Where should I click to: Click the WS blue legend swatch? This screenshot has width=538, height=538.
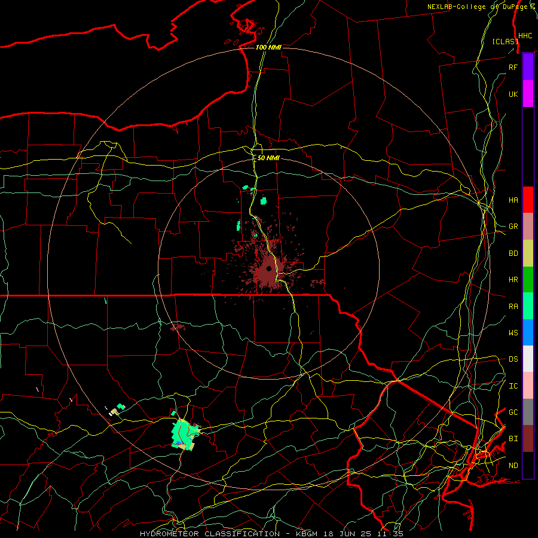point(528,332)
